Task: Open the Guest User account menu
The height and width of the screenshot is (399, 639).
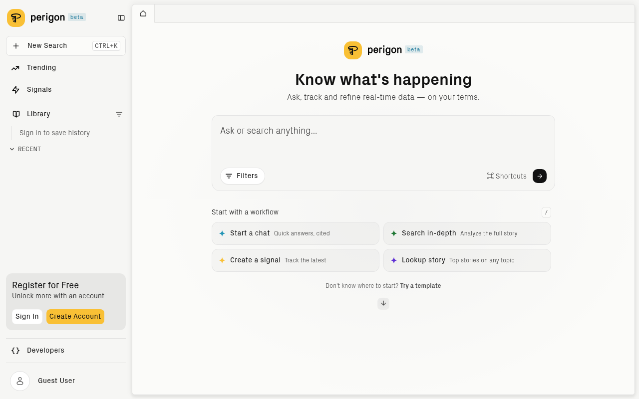Action: (56, 381)
